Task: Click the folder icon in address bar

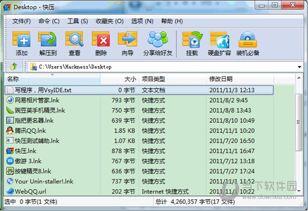Action: tap(33, 67)
